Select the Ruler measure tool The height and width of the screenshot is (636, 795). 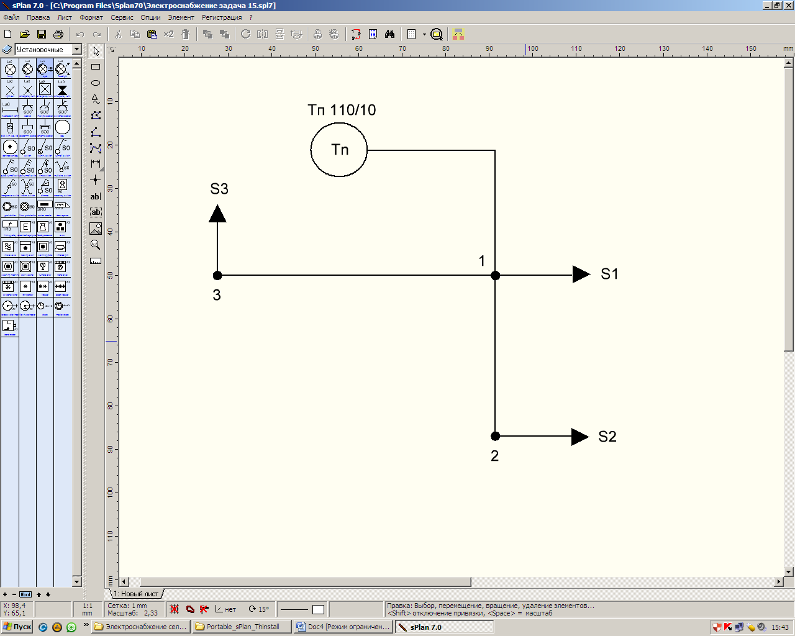pos(96,261)
